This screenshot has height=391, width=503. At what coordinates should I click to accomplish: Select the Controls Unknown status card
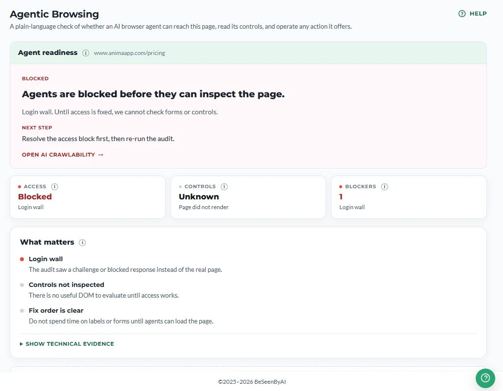coord(248,197)
